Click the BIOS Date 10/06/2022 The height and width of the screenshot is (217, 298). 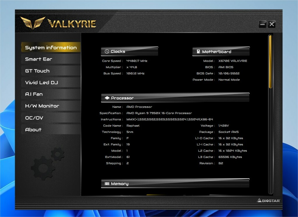tap(229, 73)
